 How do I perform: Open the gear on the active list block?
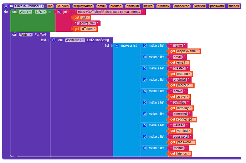(x=145, y=91)
